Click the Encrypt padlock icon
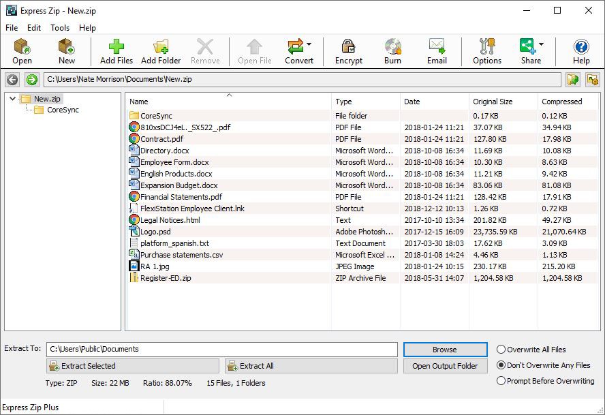Image resolution: width=605 pixels, height=415 pixels. (x=348, y=47)
